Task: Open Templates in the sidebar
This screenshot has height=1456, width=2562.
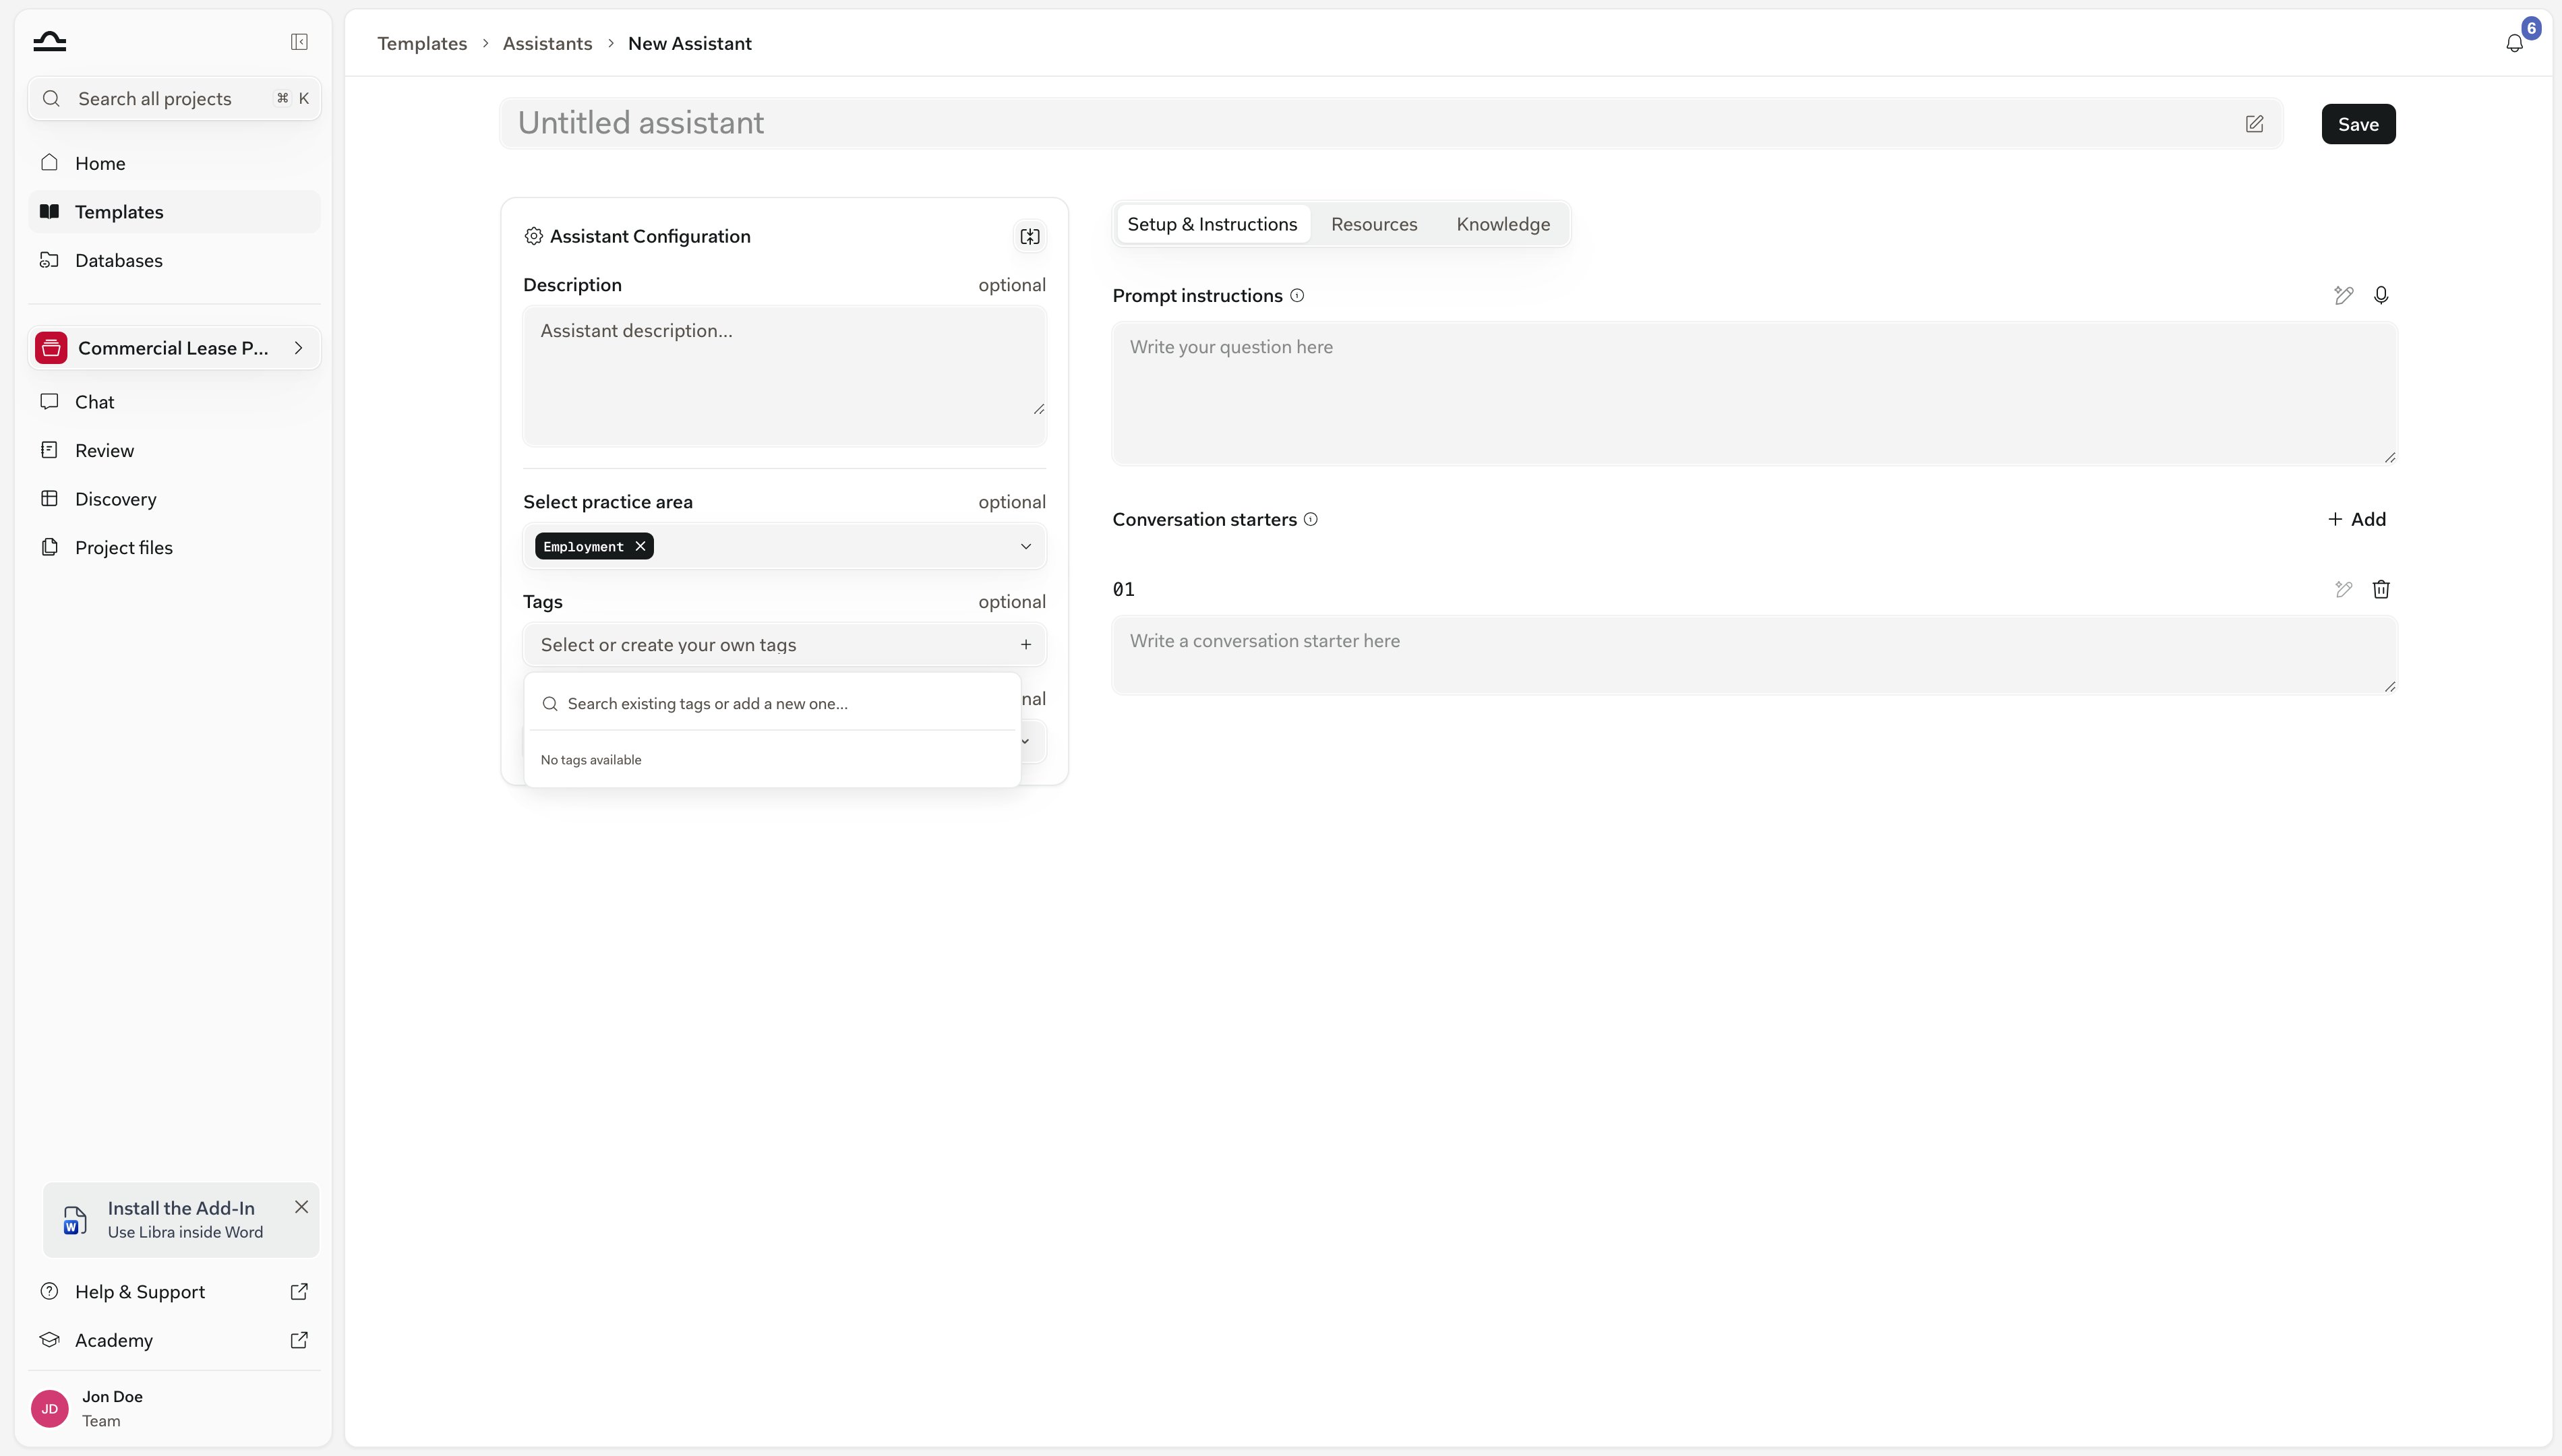Action: coord(174,212)
